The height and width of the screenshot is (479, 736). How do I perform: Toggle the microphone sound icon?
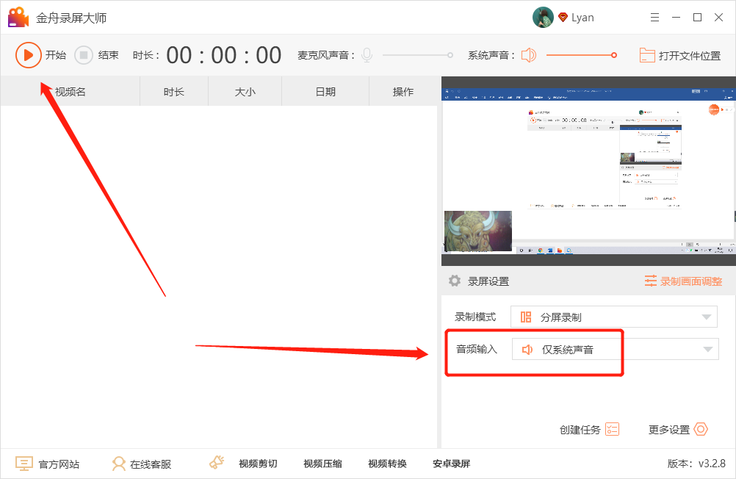click(367, 55)
